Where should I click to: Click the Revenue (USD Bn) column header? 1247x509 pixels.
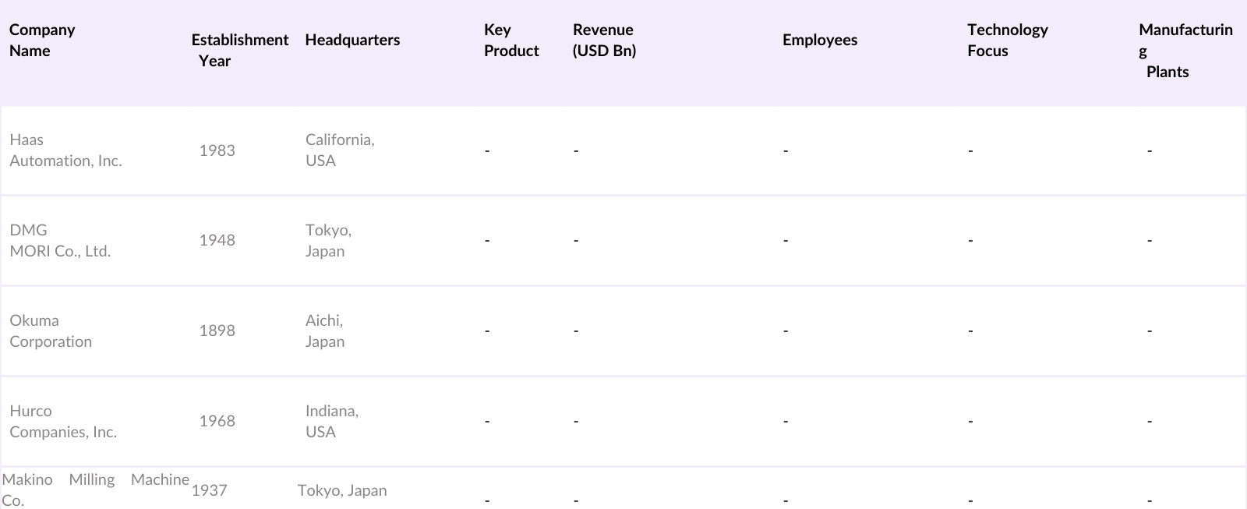coord(604,40)
